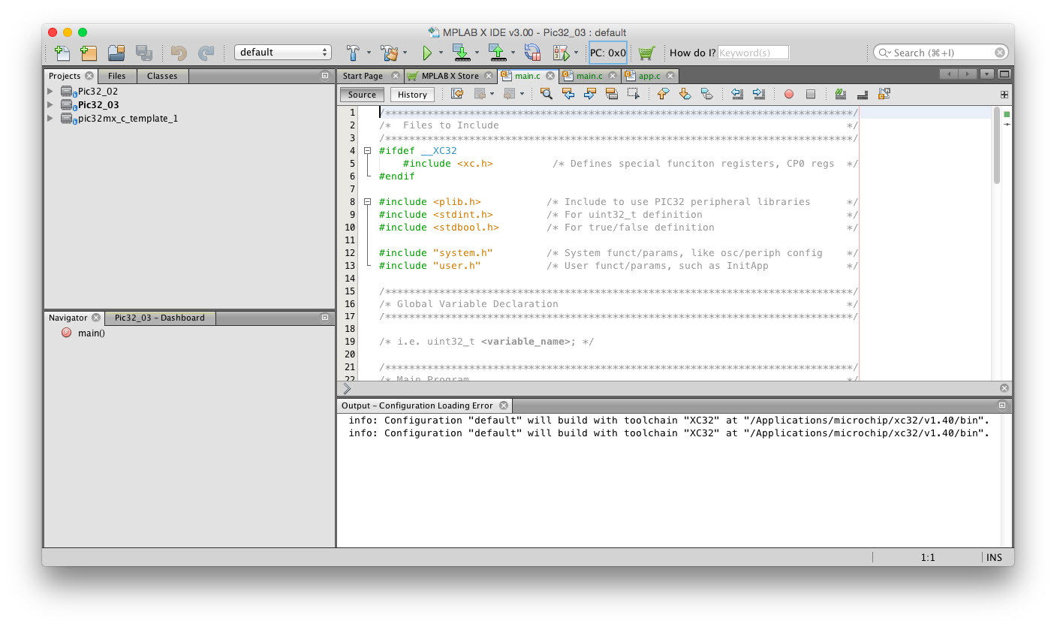The image size is (1057, 627).
Task: Collapse the #include <plib.h> block fold
Action: coord(368,202)
